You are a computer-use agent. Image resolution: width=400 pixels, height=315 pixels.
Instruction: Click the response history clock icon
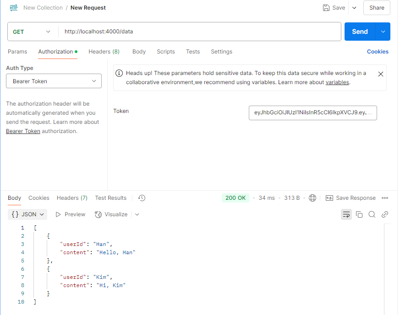coord(142,198)
